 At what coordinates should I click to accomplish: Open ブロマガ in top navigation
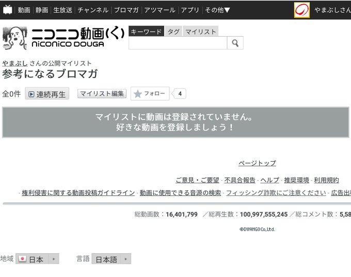point(126,10)
